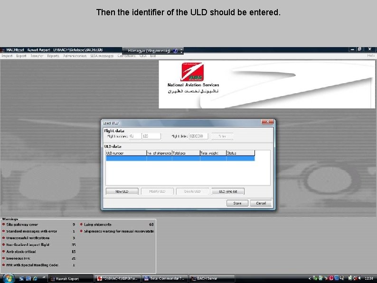Click Cancel in Load ULD dialog
Screen dimensions: 377x283
(261, 203)
